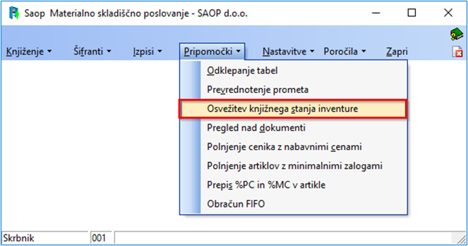Image resolution: width=468 pixels, height=246 pixels.
Task: Open the Nastavitve menu
Action: pyautogui.click(x=288, y=52)
